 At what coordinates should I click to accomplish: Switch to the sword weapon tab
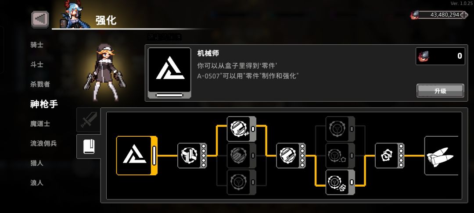pos(89,120)
